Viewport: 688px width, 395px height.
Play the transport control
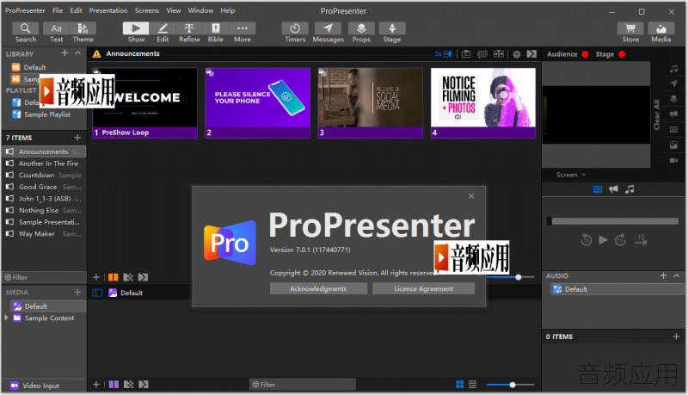point(604,239)
